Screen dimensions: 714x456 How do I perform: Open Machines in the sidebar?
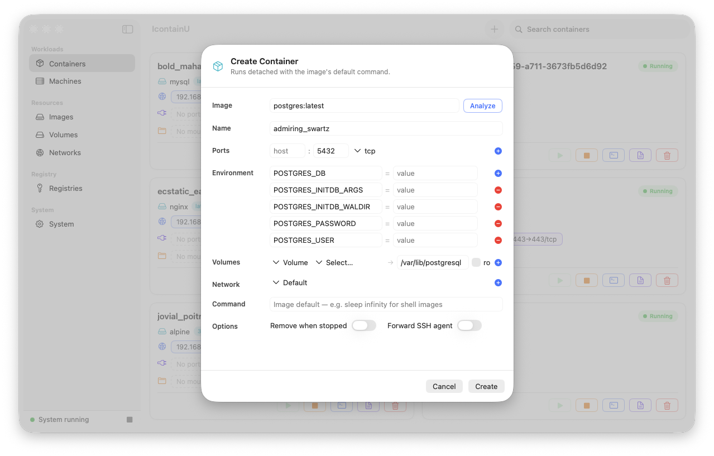82,81
